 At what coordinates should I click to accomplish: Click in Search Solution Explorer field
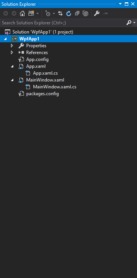point(63,23)
